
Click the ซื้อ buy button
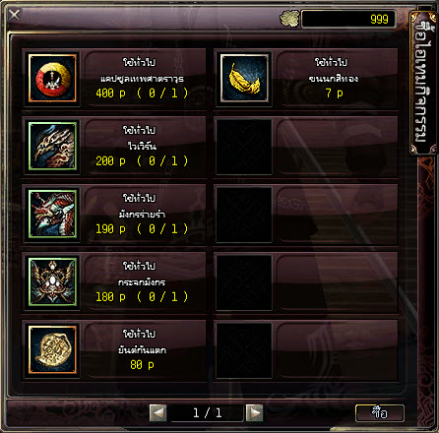pyautogui.click(x=380, y=413)
